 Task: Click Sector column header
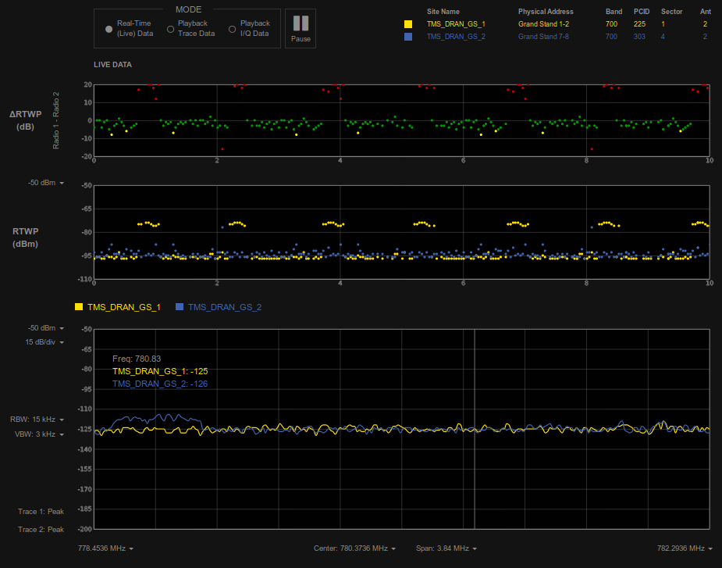[x=672, y=12]
